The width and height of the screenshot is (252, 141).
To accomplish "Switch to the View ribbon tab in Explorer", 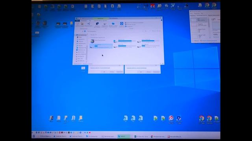I will point(90,21).
